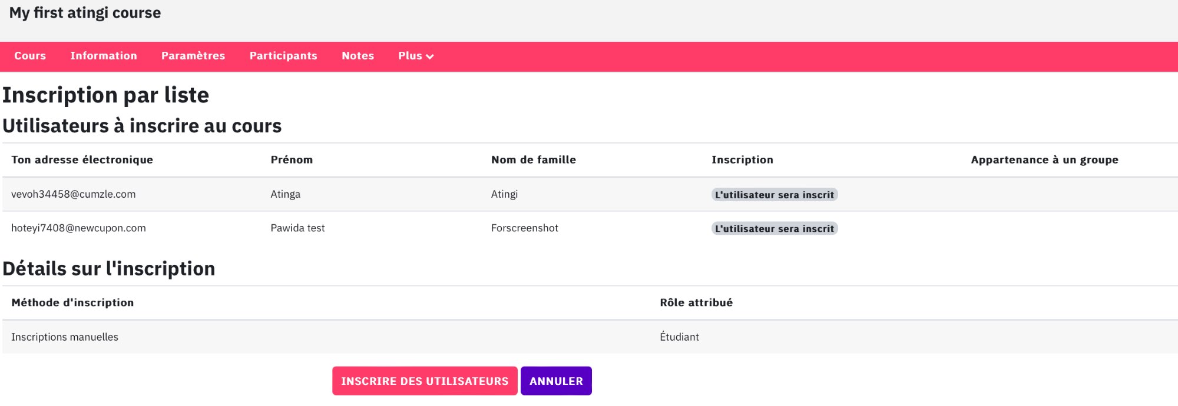Open the Cours tab
1178x406 pixels.
[x=30, y=56]
